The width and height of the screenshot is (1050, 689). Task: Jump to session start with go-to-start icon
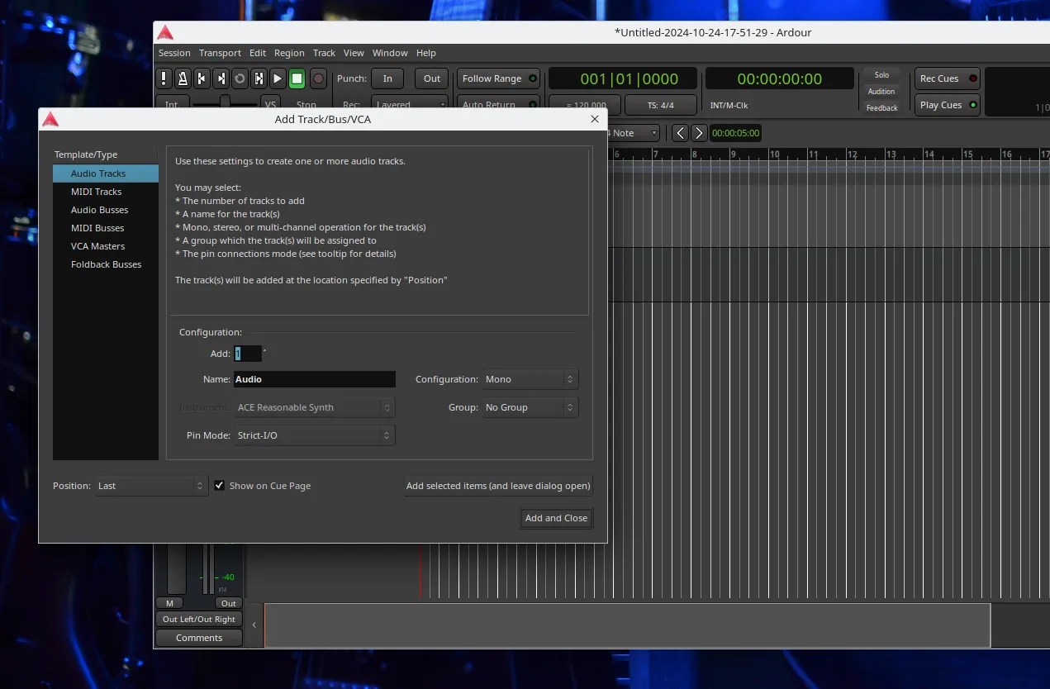[202, 78]
